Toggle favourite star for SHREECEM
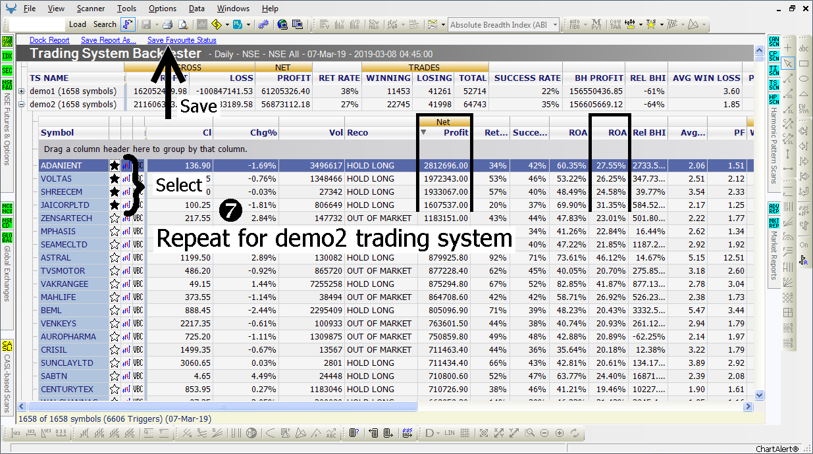 pyautogui.click(x=115, y=192)
